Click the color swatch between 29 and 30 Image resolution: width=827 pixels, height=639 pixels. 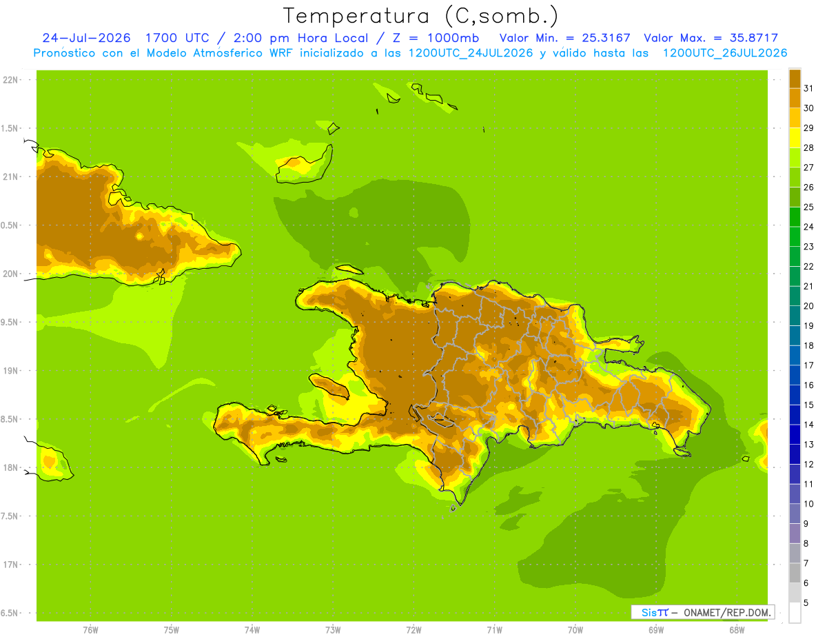click(795, 118)
